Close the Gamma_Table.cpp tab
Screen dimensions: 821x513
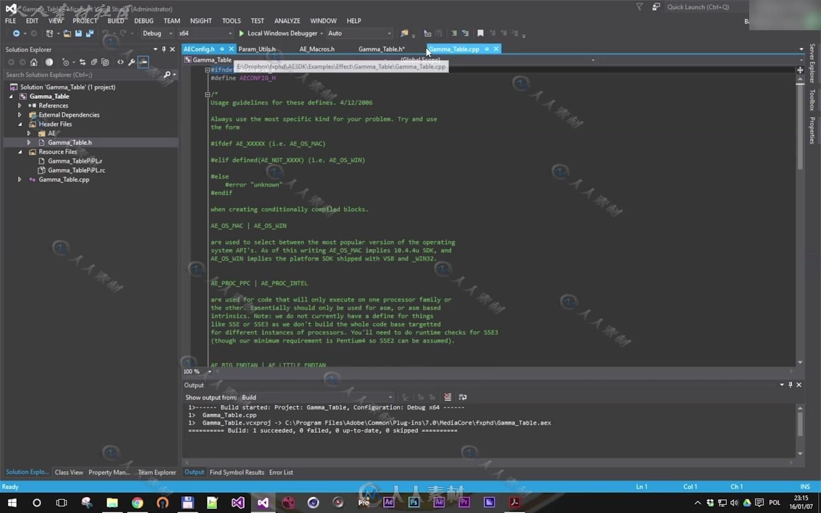tap(496, 49)
